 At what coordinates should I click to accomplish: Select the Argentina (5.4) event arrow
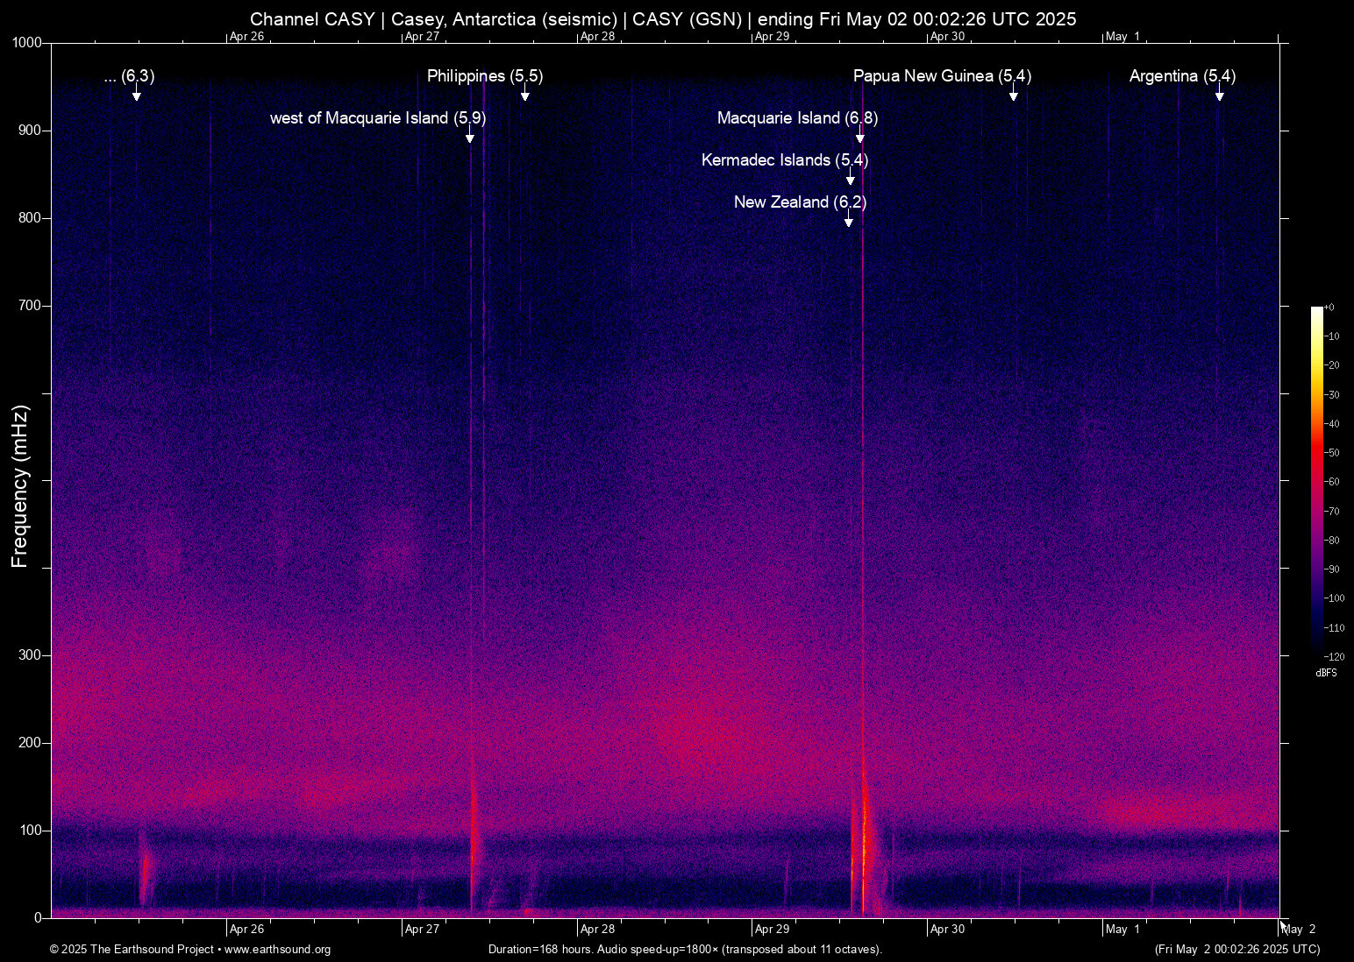(x=1220, y=93)
